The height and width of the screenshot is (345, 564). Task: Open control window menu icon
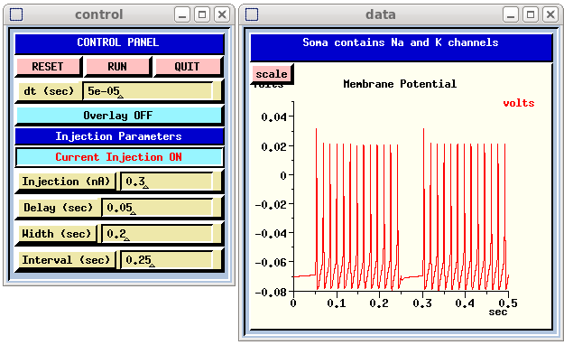16,14
